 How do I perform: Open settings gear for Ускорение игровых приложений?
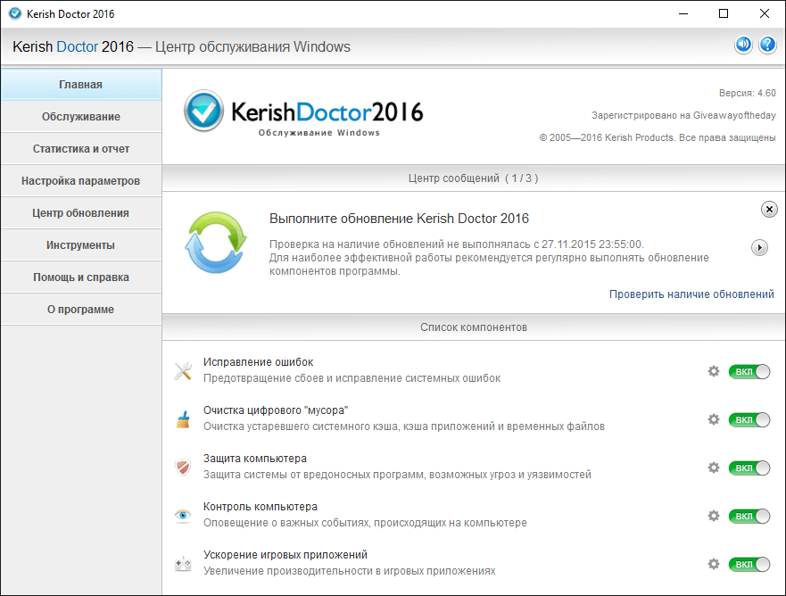click(714, 564)
